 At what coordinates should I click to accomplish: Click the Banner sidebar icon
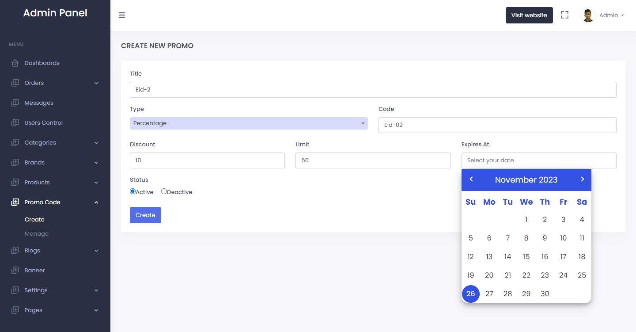coord(15,271)
